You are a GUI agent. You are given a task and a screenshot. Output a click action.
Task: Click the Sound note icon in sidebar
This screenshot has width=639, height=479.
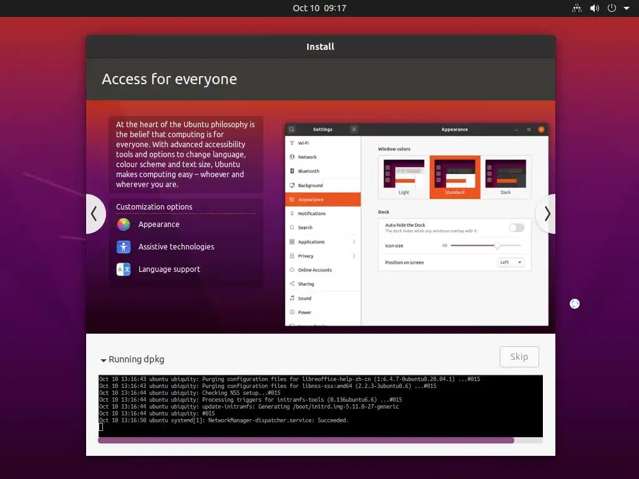pyautogui.click(x=292, y=298)
